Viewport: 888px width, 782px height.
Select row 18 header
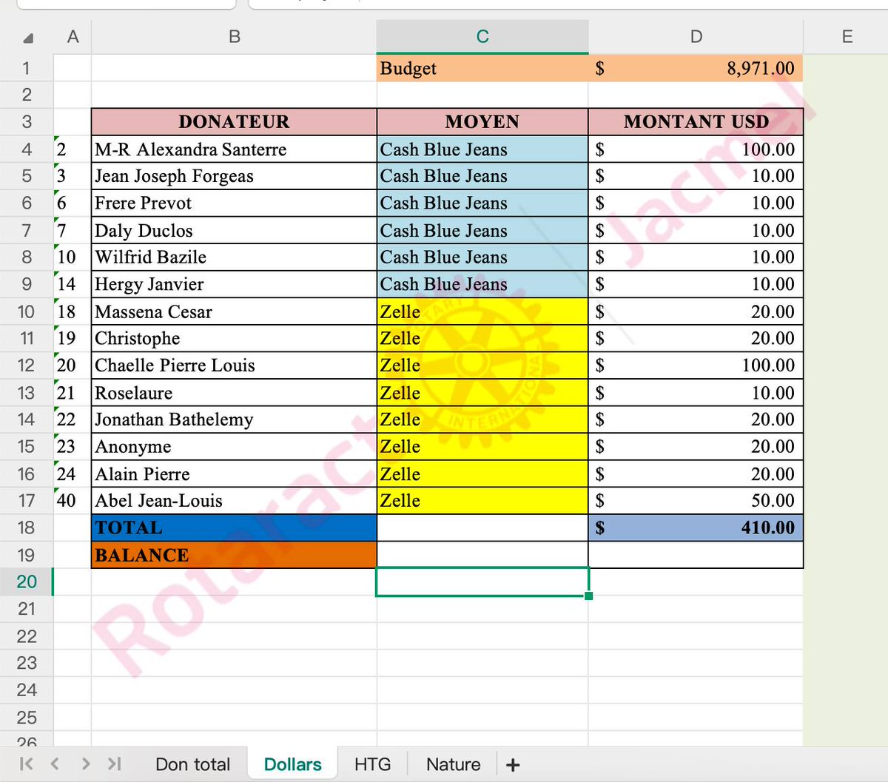pyautogui.click(x=27, y=527)
